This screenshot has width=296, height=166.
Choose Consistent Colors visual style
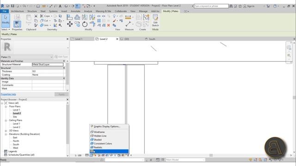(109, 143)
